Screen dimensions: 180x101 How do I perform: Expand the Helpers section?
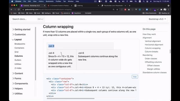click(x=17, y=89)
